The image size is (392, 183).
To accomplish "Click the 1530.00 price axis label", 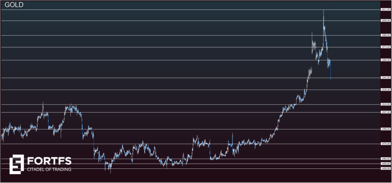I will [385, 90].
